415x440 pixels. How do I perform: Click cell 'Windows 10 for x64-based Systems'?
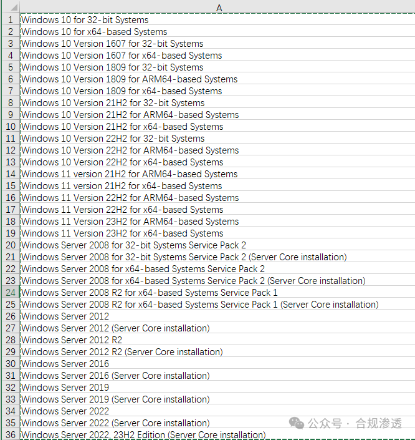(x=217, y=32)
